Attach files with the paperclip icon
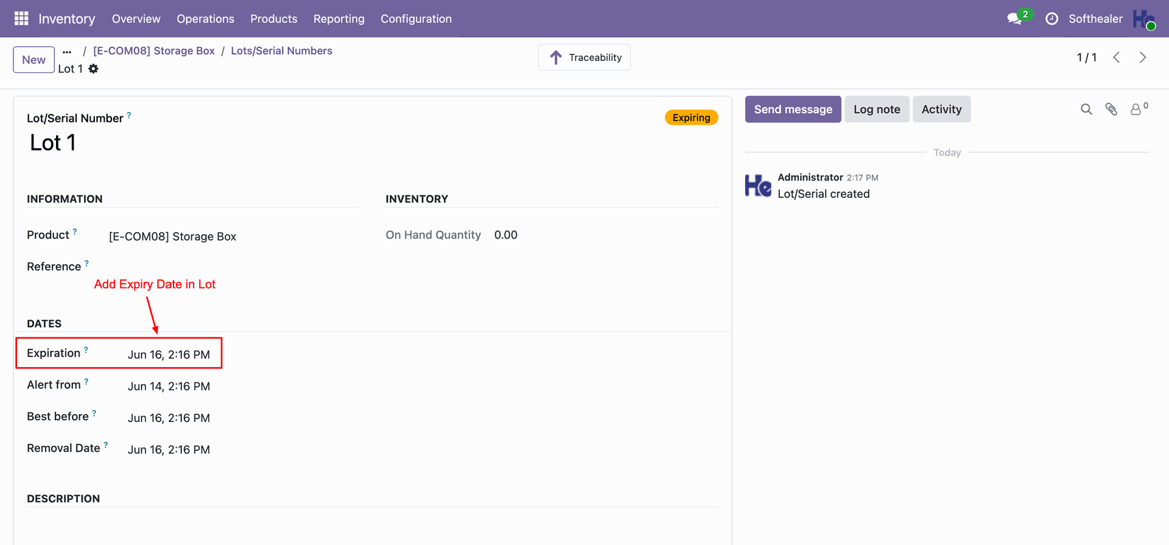This screenshot has height=545, width=1169. pyautogui.click(x=1111, y=109)
